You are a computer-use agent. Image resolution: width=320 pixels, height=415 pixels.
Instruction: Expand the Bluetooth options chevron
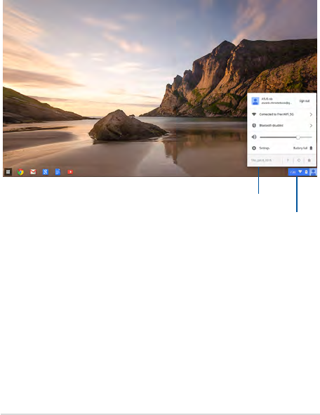pos(311,126)
